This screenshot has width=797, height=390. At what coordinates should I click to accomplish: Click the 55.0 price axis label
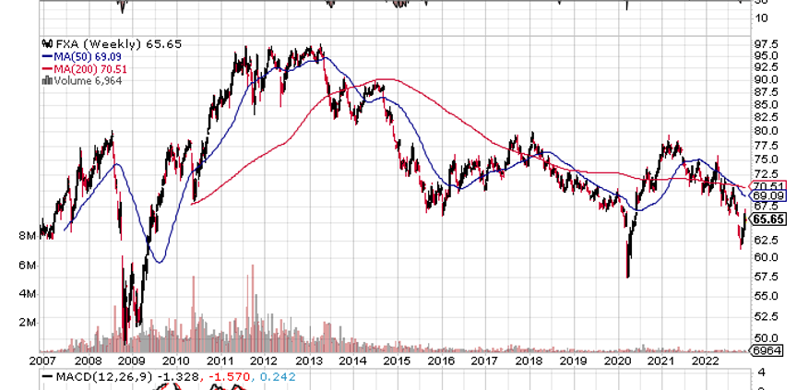766,296
